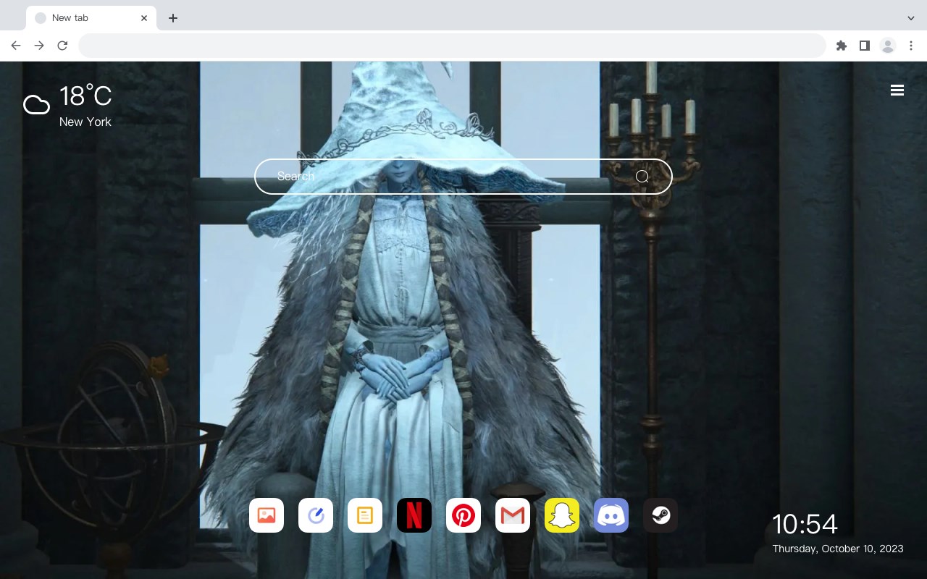Go back using the browser back arrow

[x=16, y=46]
